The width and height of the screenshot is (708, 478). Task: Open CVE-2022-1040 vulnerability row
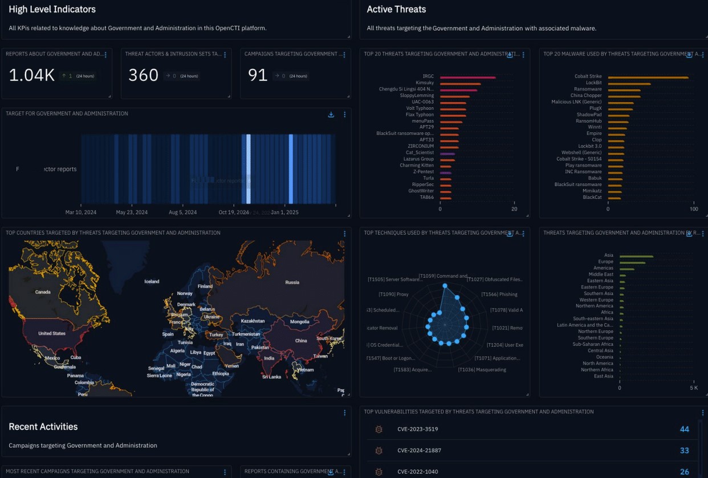(532, 471)
